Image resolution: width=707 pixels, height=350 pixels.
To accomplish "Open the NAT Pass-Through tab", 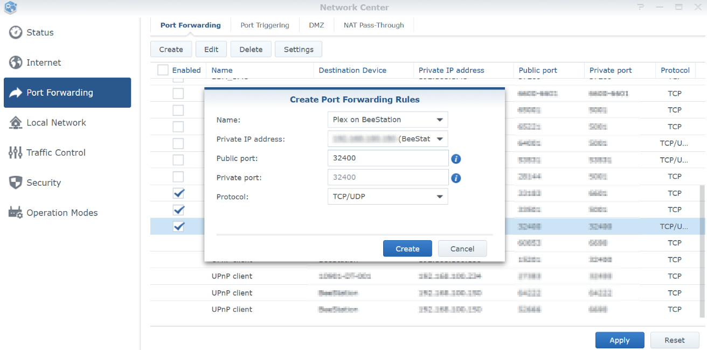I will [373, 25].
